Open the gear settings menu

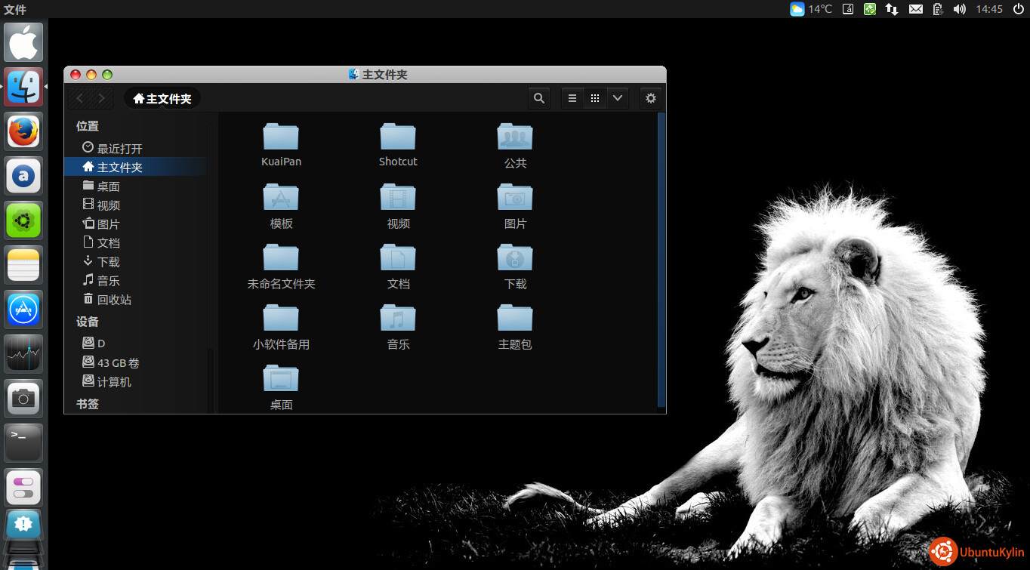pos(650,98)
